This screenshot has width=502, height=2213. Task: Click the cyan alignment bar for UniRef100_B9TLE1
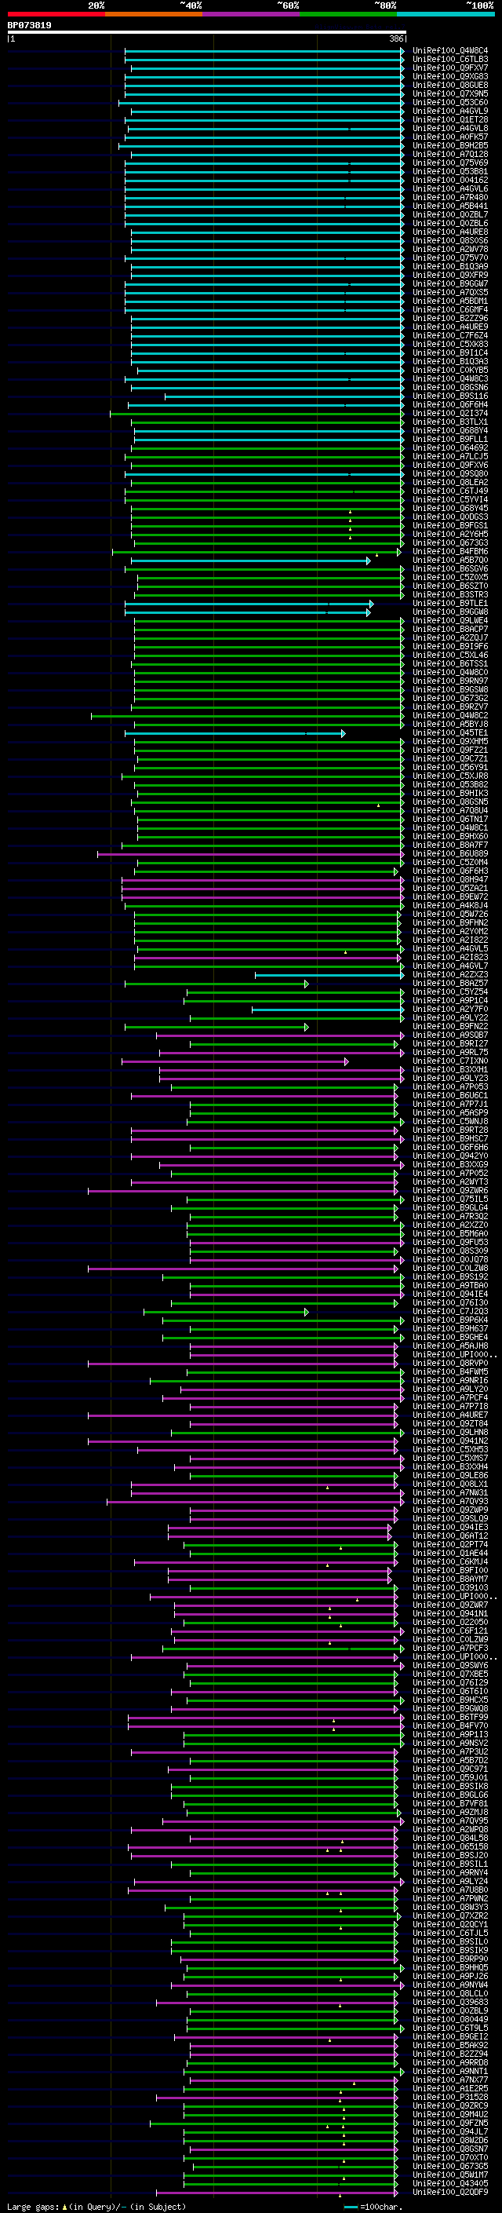click(x=249, y=604)
